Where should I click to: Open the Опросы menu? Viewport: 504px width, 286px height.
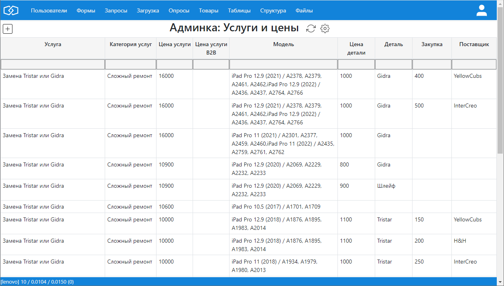coord(179,11)
